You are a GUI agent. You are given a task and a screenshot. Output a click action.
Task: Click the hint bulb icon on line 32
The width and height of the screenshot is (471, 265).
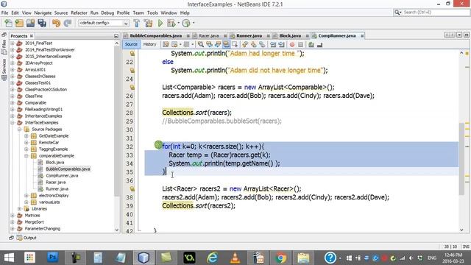158,145
